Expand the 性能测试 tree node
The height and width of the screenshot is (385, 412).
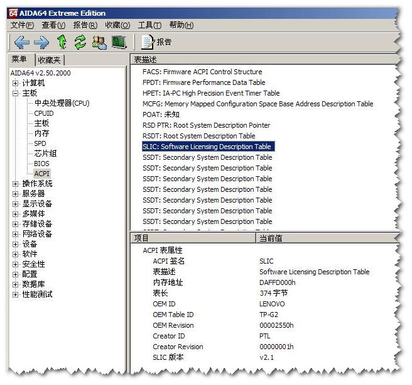[x=15, y=294]
